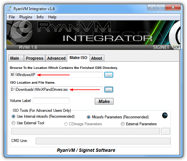Click the Volume Label text field

point(51,101)
